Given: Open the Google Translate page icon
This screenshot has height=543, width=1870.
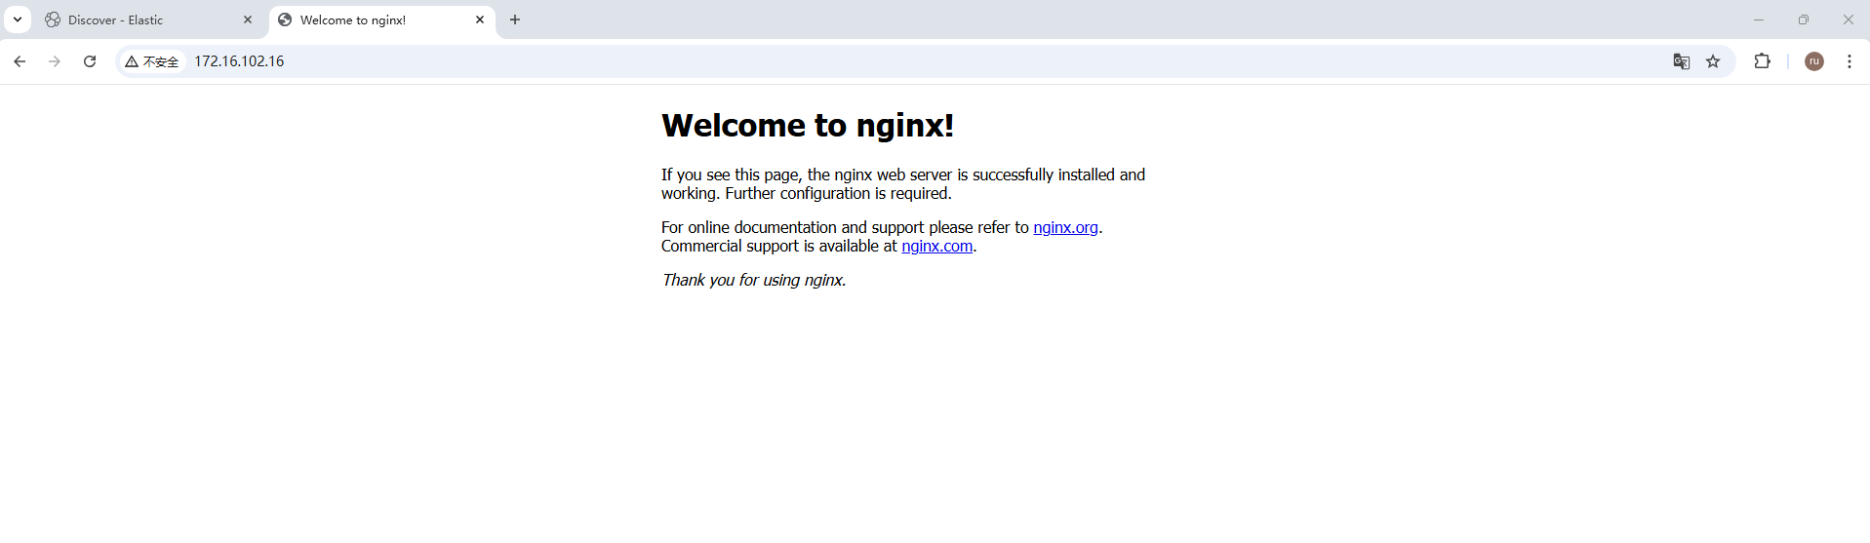Looking at the screenshot, I should [x=1682, y=61].
